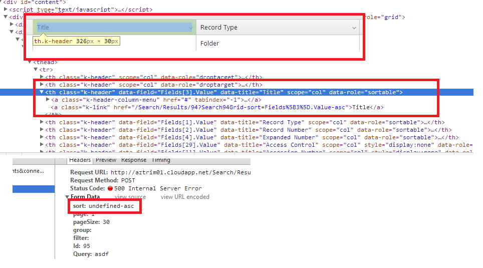Image resolution: width=483 pixels, height=268 pixels.
Task: Select the request ending in ts&conne...
Action: pyautogui.click(x=29, y=171)
